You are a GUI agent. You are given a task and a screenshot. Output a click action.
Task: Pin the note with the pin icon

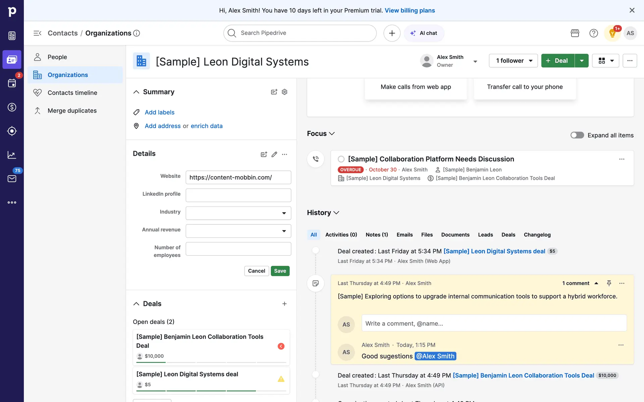609,283
